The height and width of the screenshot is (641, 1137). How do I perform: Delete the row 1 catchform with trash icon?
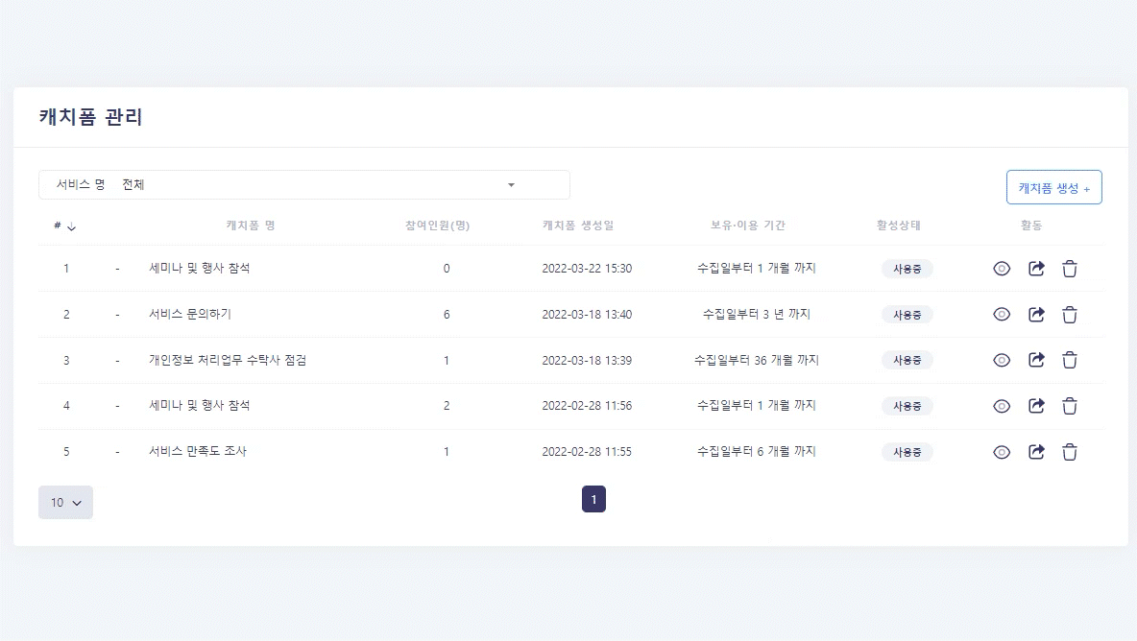coord(1070,269)
